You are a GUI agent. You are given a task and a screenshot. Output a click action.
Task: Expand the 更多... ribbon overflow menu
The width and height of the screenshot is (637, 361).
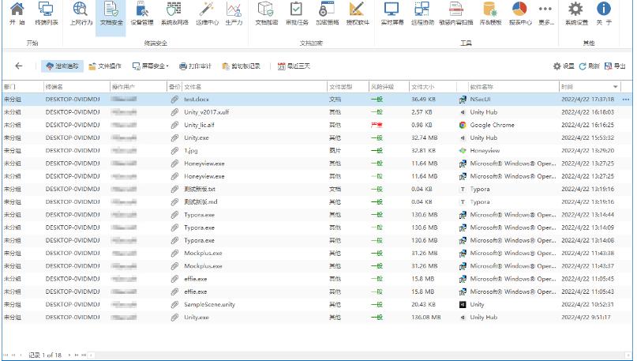[545, 13]
